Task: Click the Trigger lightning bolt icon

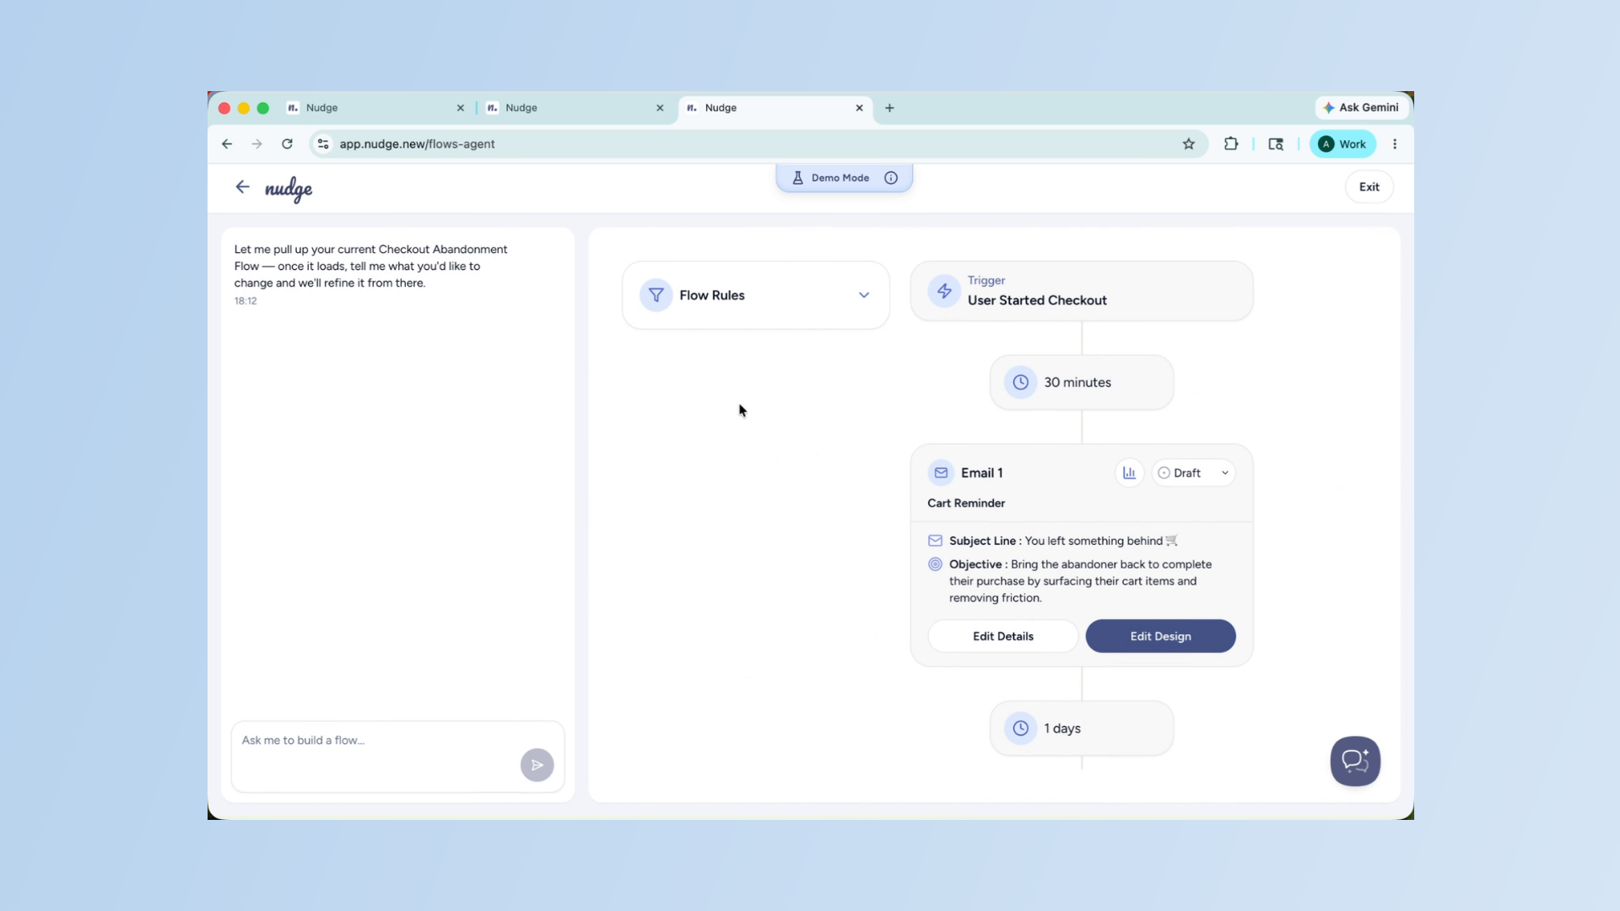Action: click(x=944, y=291)
